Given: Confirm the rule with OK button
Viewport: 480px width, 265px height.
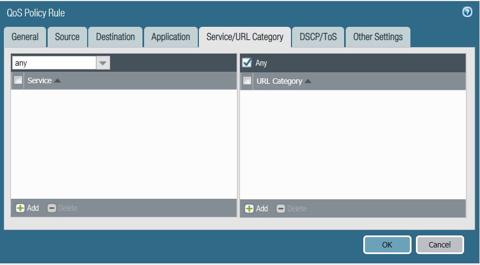Looking at the screenshot, I should 387,245.
